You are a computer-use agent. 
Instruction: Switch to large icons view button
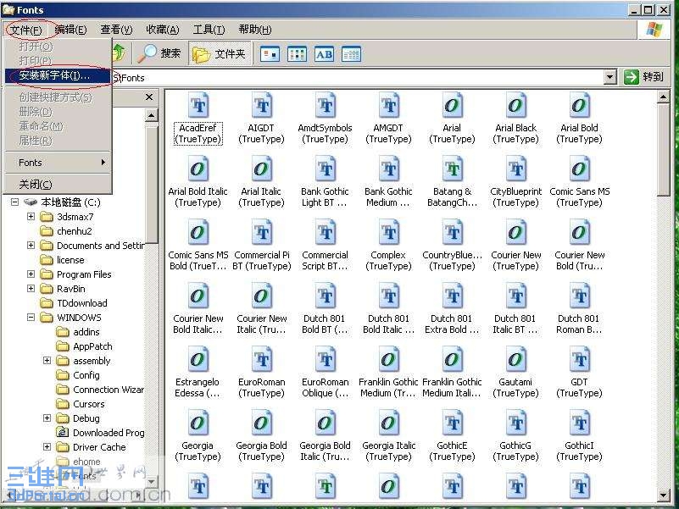[x=270, y=54]
